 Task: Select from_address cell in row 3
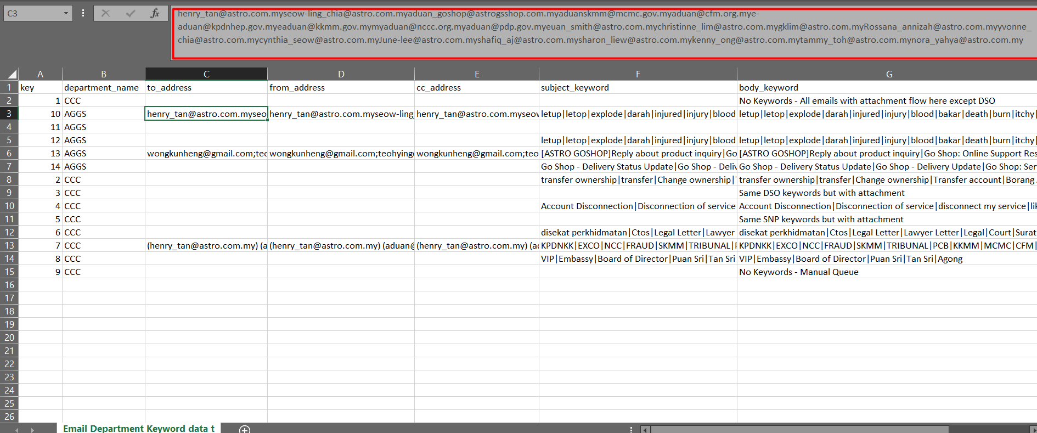click(341, 114)
